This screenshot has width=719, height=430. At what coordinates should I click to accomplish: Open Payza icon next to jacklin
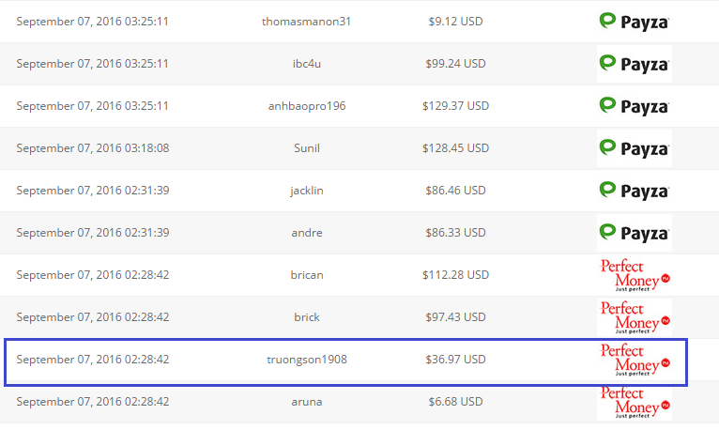[x=634, y=191]
